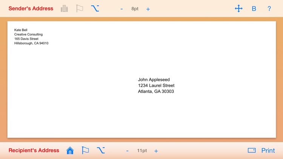Choose envelope size with envelope icon
Screen dimensions: 283x159
[x=252, y=150]
